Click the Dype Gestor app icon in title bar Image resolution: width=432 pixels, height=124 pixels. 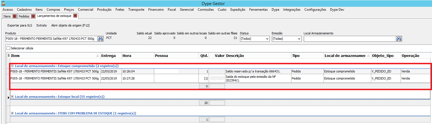pos(3,3)
